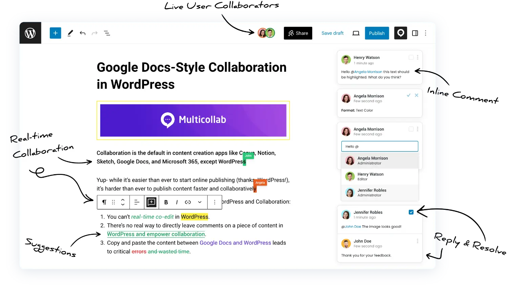This screenshot has height=291, width=508.
Task: Focus the 'Hello @' comment input field
Action: pos(380,147)
